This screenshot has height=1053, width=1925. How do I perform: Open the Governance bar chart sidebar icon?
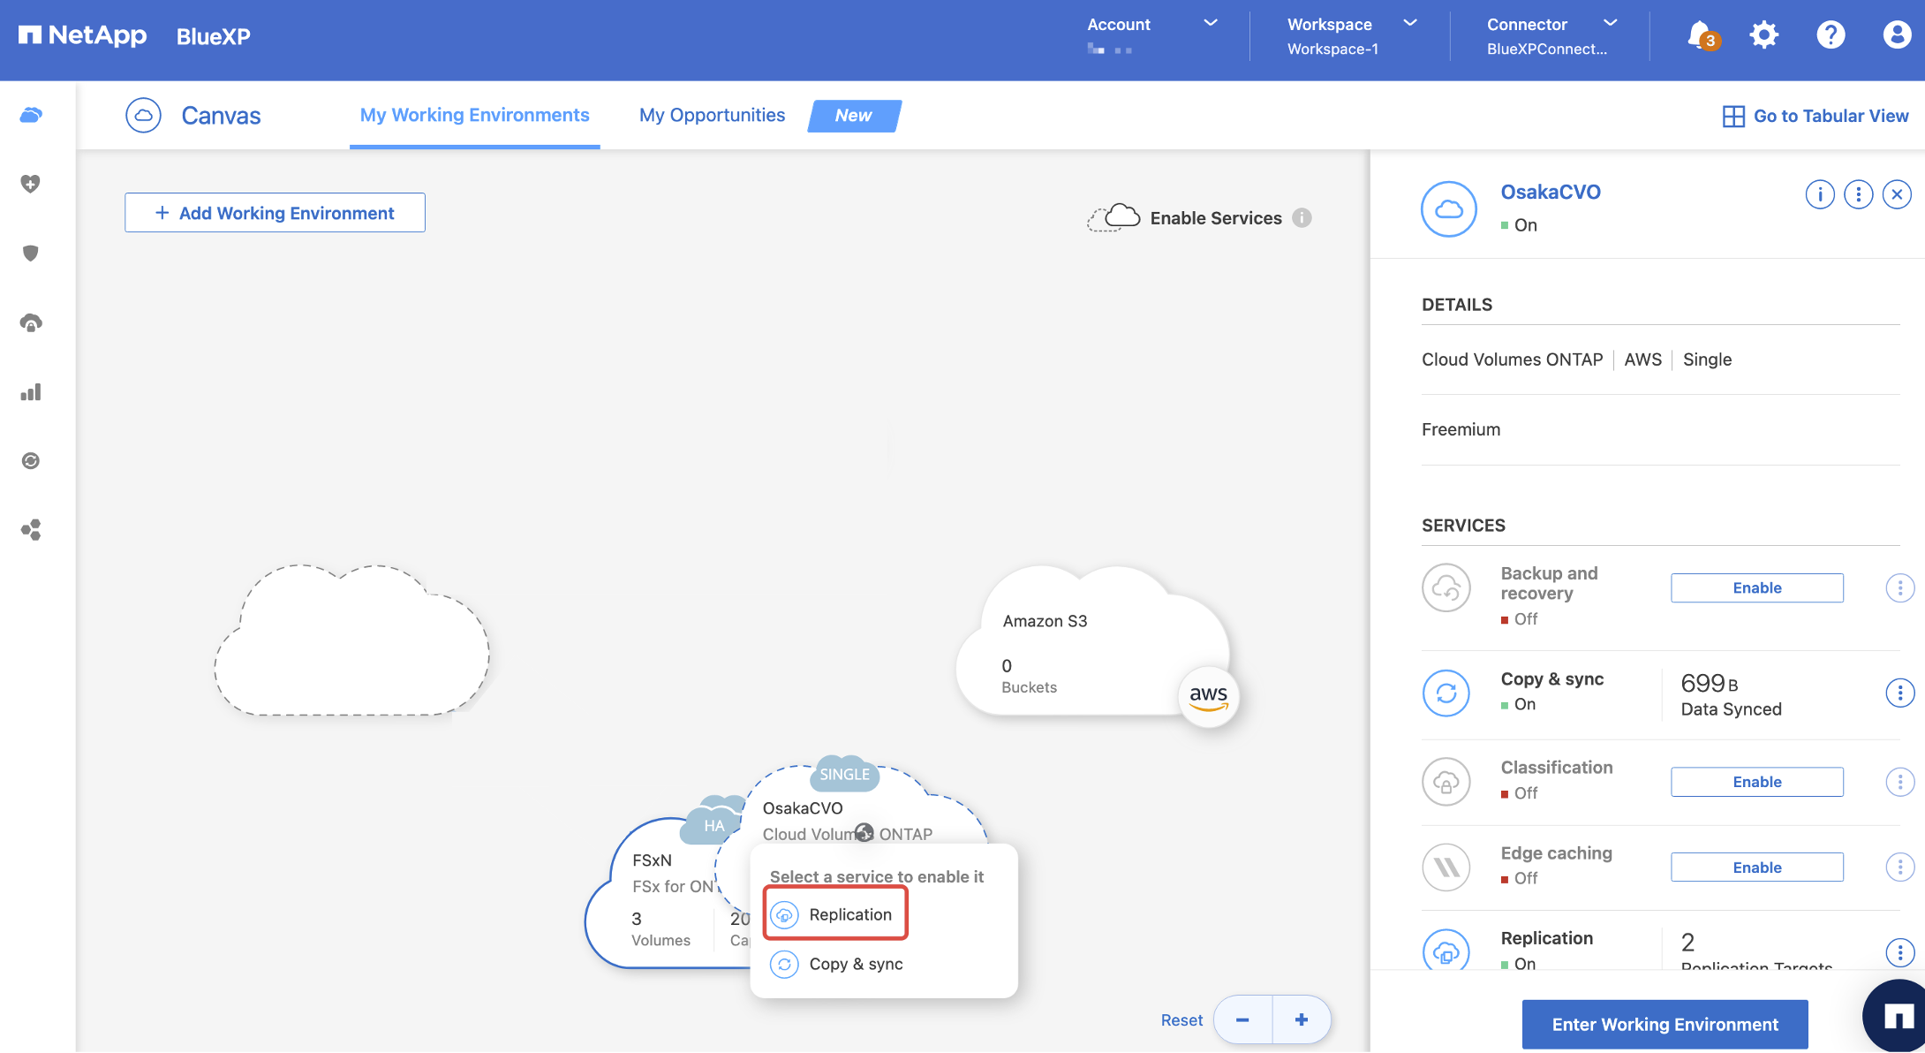pos(31,392)
